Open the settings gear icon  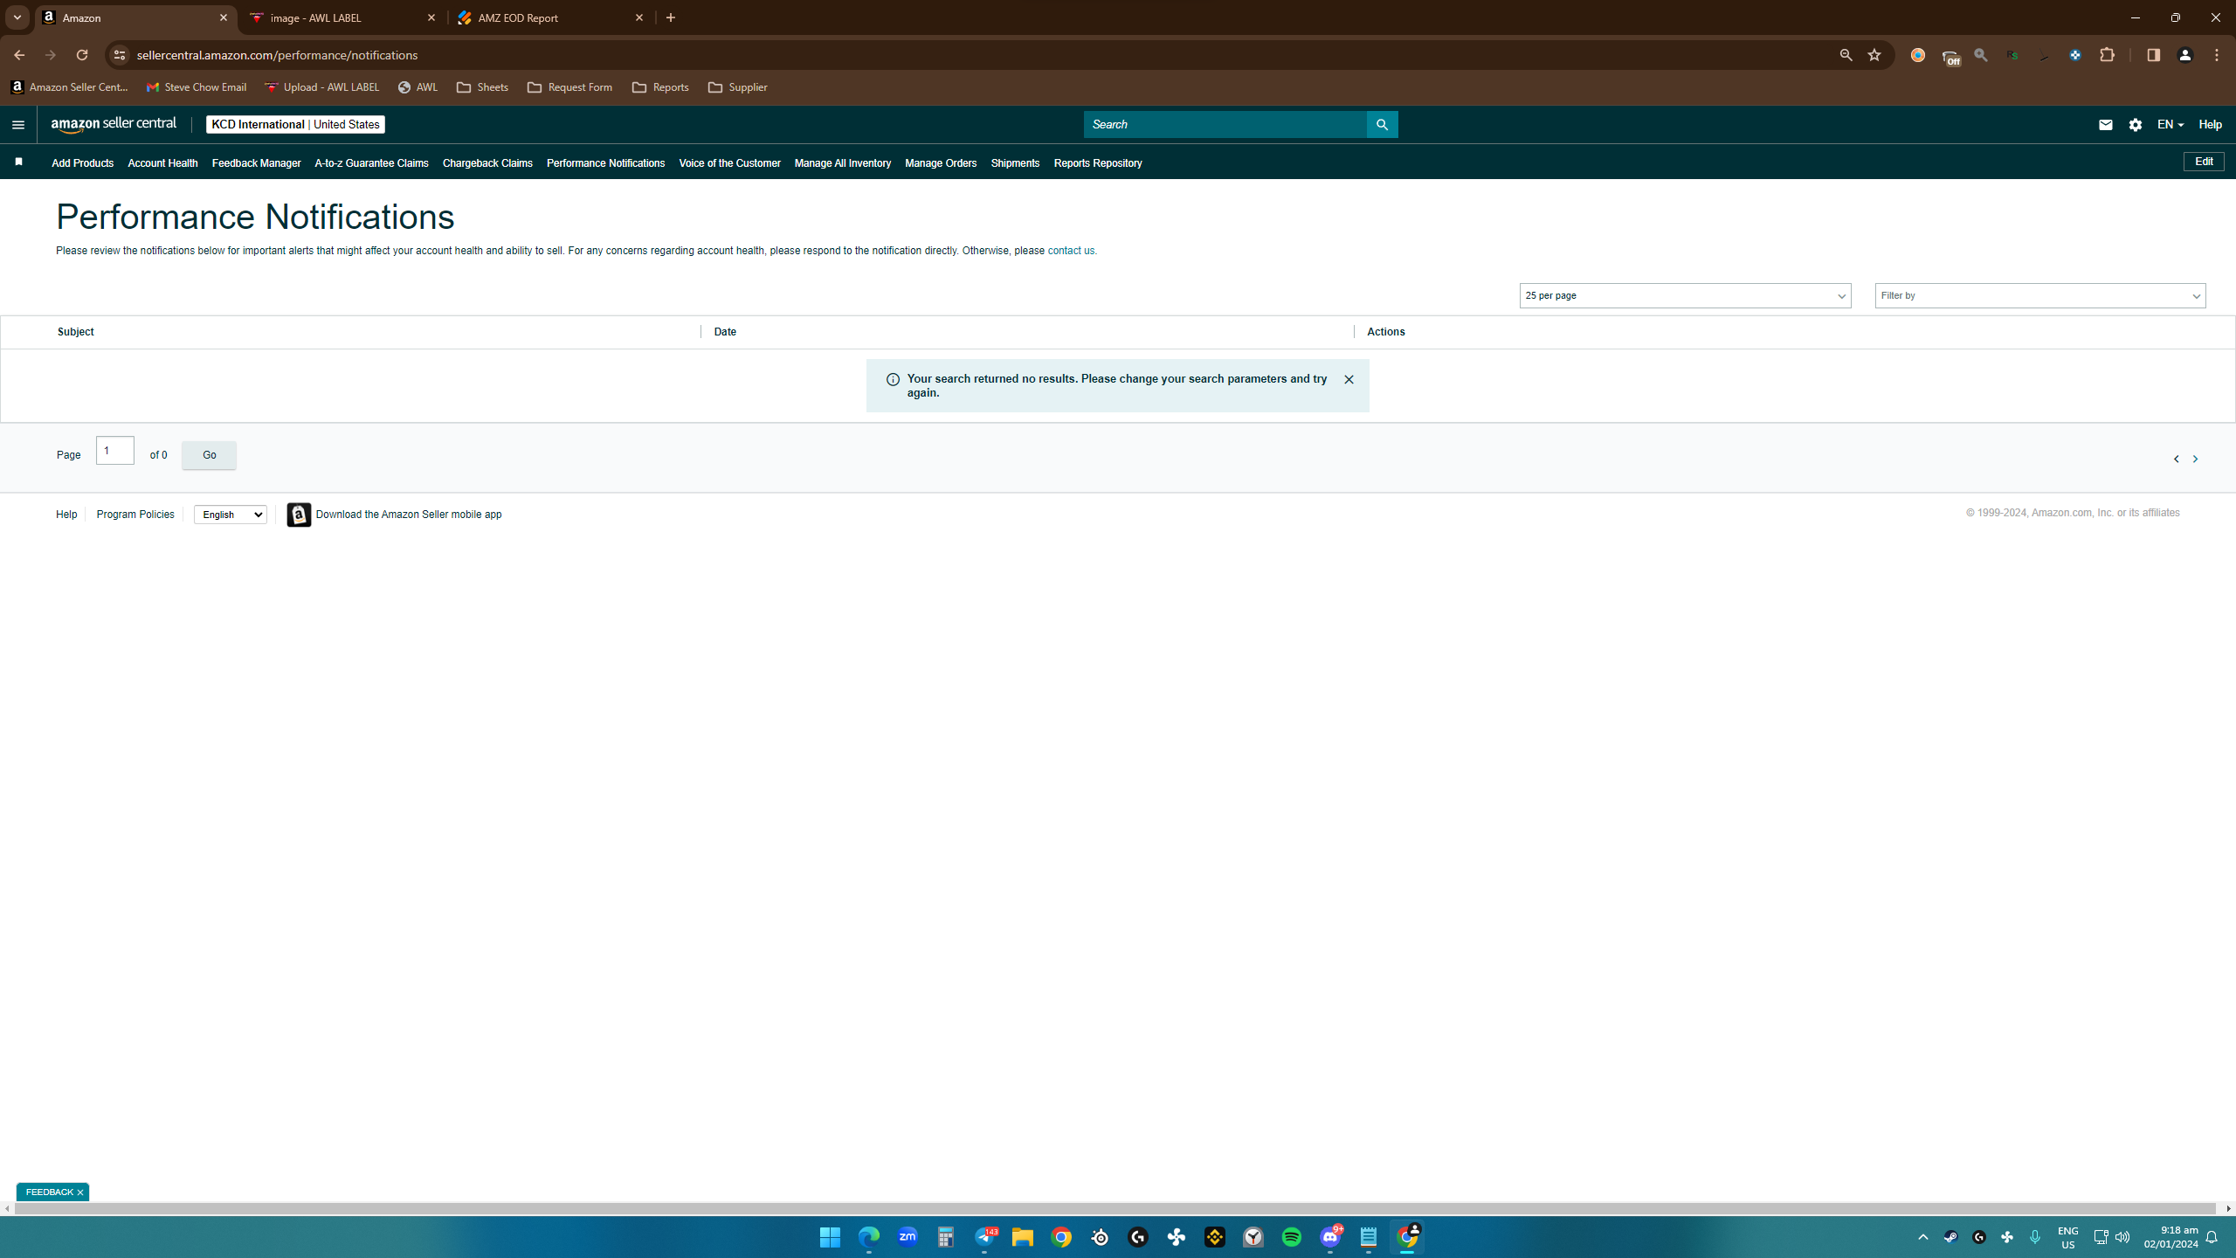point(2136,125)
